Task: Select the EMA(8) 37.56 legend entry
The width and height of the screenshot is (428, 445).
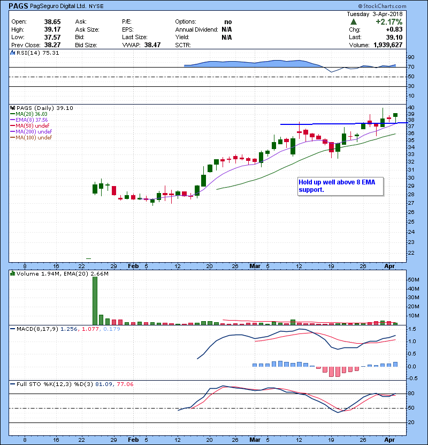Action: [x=29, y=120]
